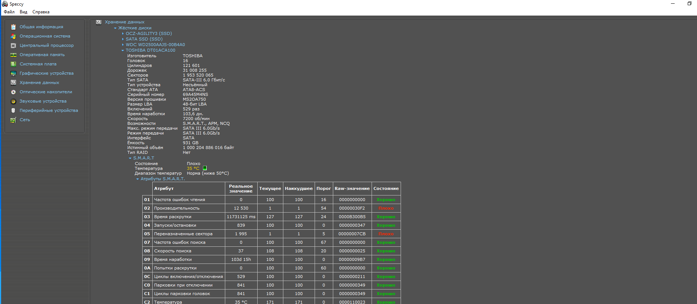Viewport: 697px width, 304px height.
Task: Click the Операционная система Windows icon
Action: 13,36
